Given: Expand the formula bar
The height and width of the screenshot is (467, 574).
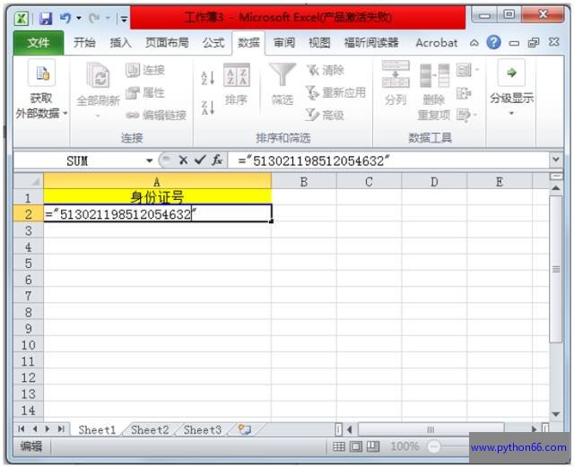Looking at the screenshot, I should (556, 160).
